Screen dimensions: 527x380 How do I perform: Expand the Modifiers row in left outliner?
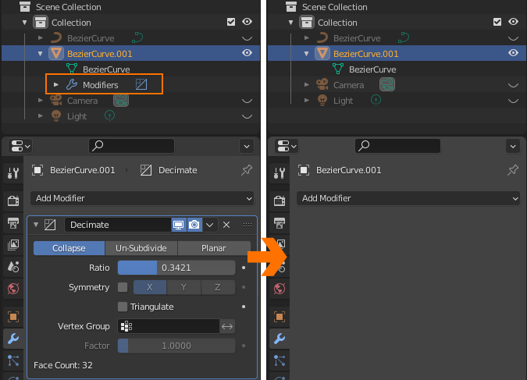pos(56,85)
